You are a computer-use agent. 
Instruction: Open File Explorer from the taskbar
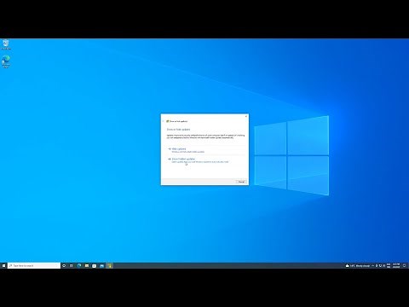click(x=87, y=265)
